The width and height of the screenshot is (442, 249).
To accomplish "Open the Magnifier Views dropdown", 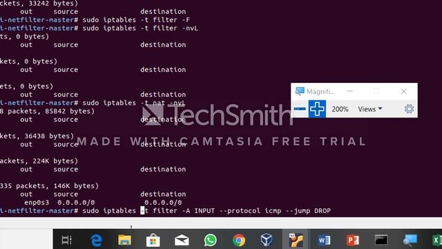I will click(370, 109).
